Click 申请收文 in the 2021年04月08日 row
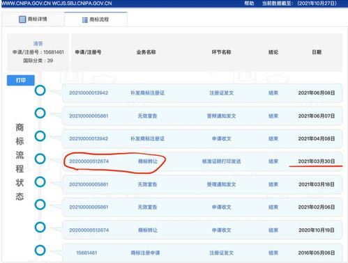This screenshot has width=348, height=263. point(221,138)
